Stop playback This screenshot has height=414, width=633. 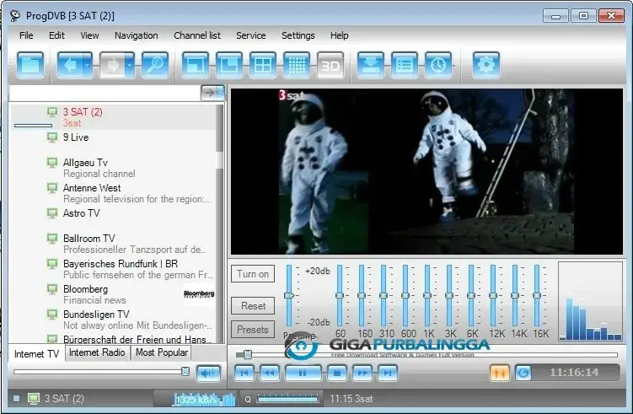point(336,373)
